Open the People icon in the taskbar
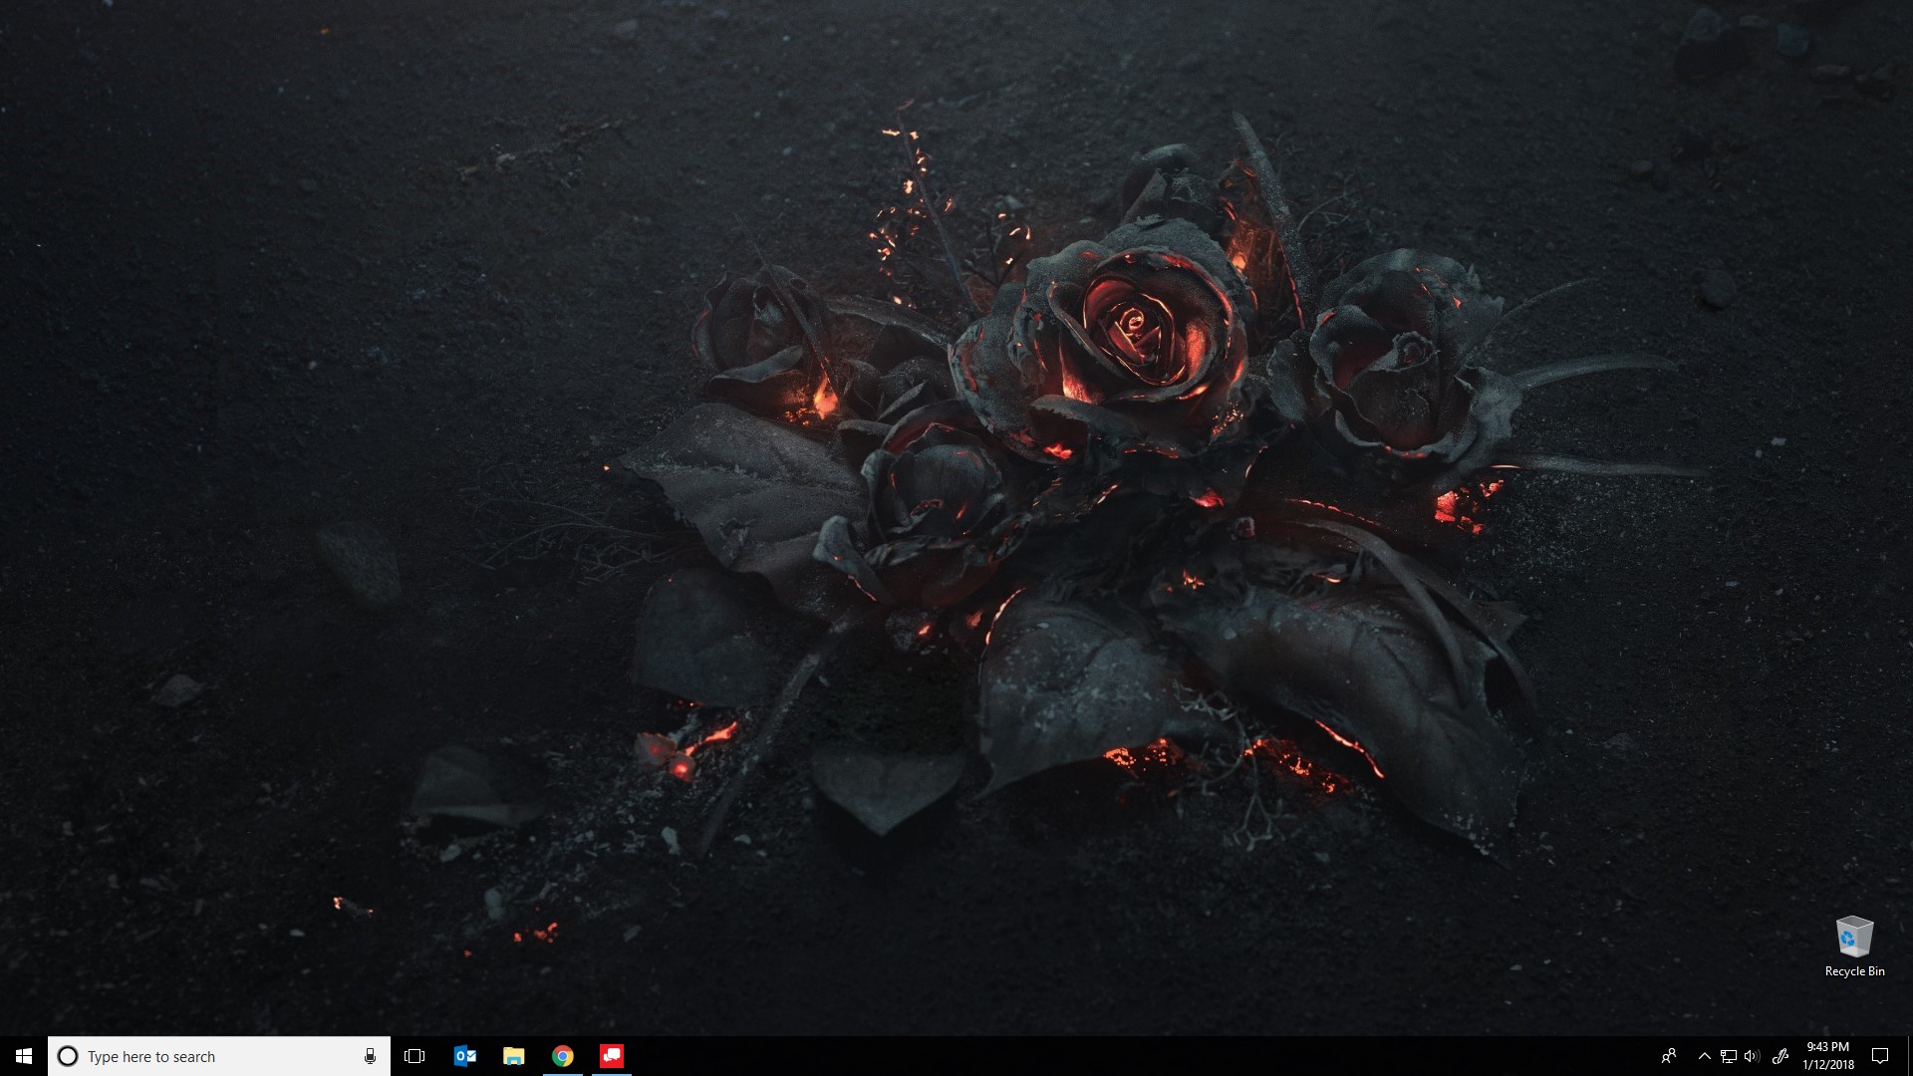The image size is (1913, 1076). (1669, 1056)
